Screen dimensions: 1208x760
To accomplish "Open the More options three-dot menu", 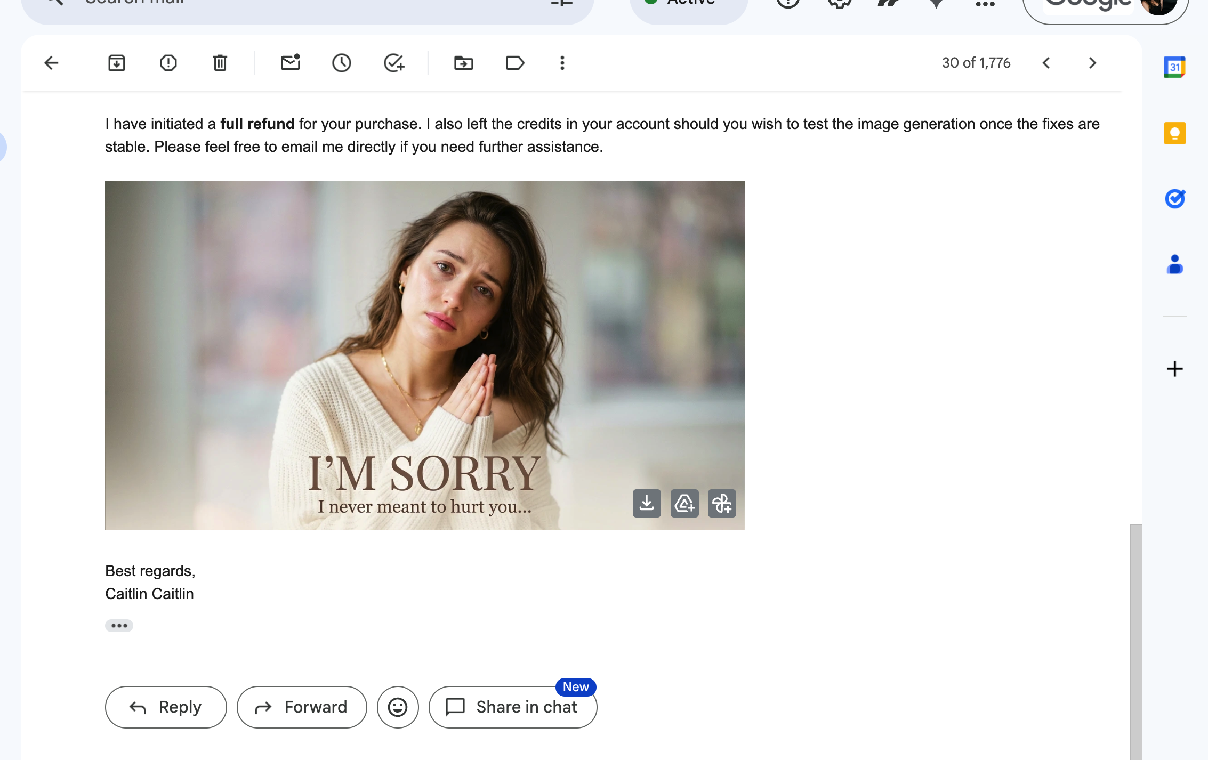I will pos(562,63).
